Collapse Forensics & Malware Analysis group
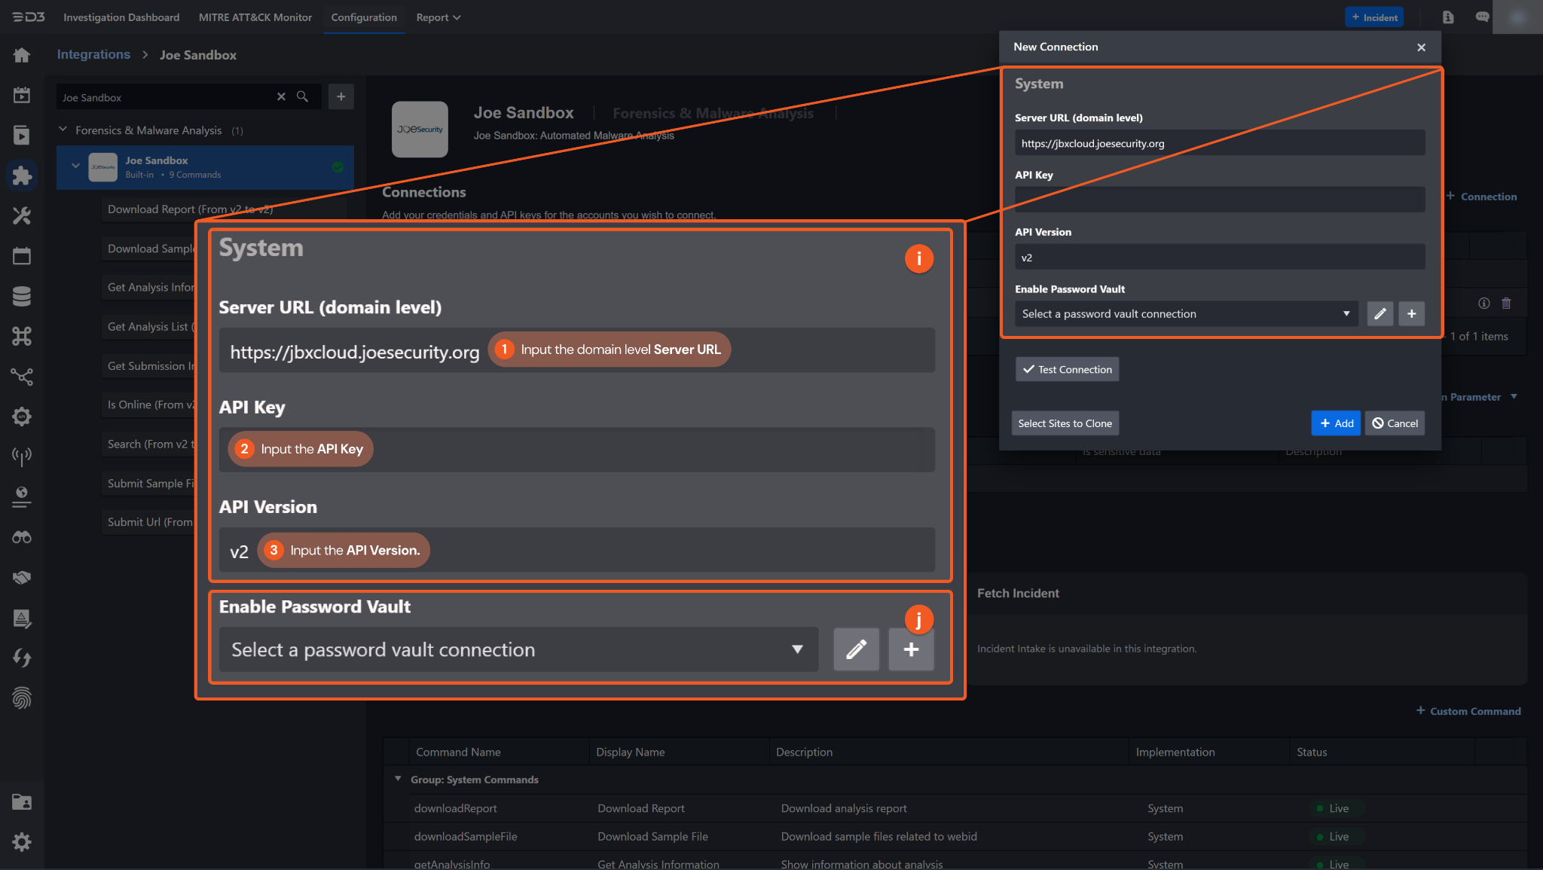The image size is (1543, 870). pyautogui.click(x=63, y=130)
